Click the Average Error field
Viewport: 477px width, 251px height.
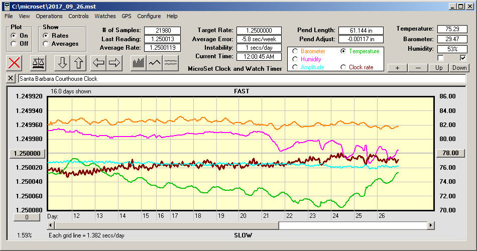(x=259, y=39)
